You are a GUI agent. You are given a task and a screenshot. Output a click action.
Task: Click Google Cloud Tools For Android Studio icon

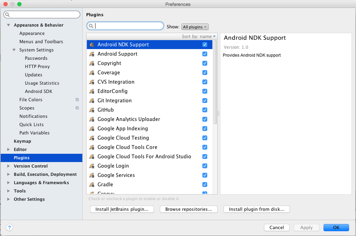click(x=92, y=157)
